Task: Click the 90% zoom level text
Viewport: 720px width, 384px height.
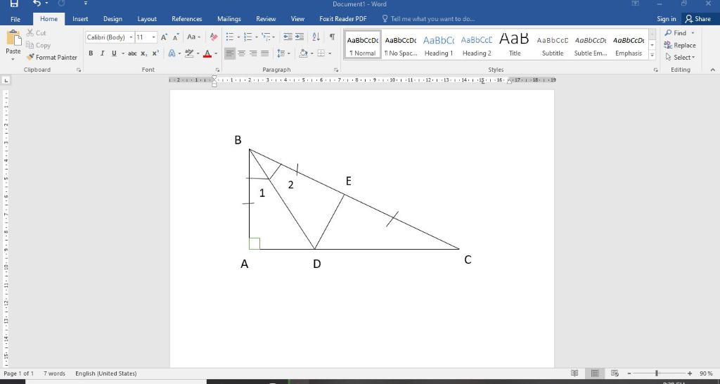Action: (706, 373)
